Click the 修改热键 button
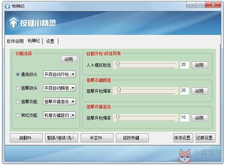Image resolution: width=225 pixels, height=165 pixels. (132, 138)
